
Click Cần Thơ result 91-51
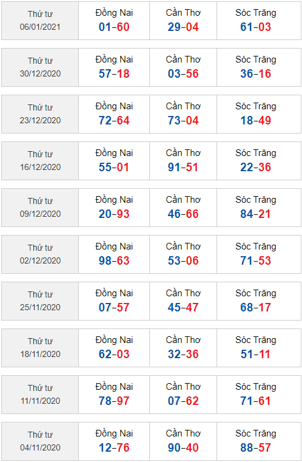point(183,168)
